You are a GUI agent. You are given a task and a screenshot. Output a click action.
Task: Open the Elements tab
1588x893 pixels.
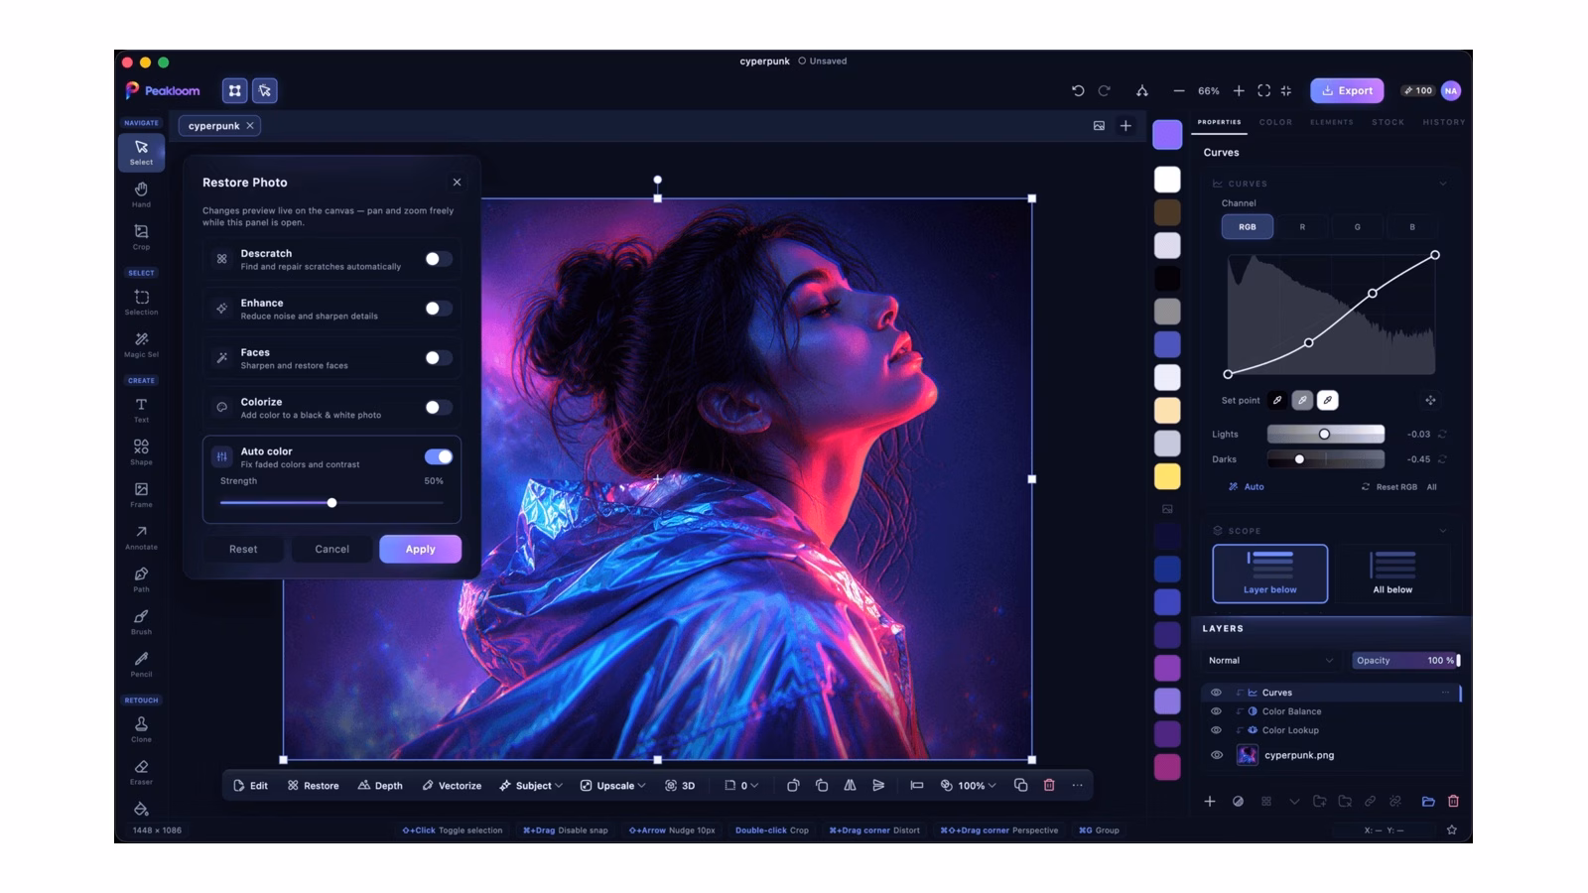point(1331,122)
